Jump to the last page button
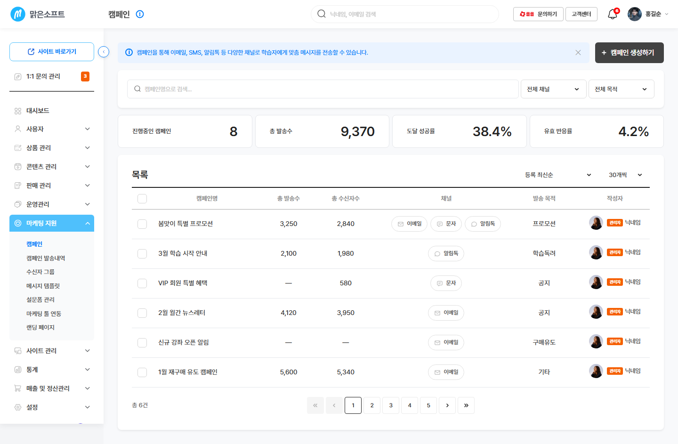 466,405
